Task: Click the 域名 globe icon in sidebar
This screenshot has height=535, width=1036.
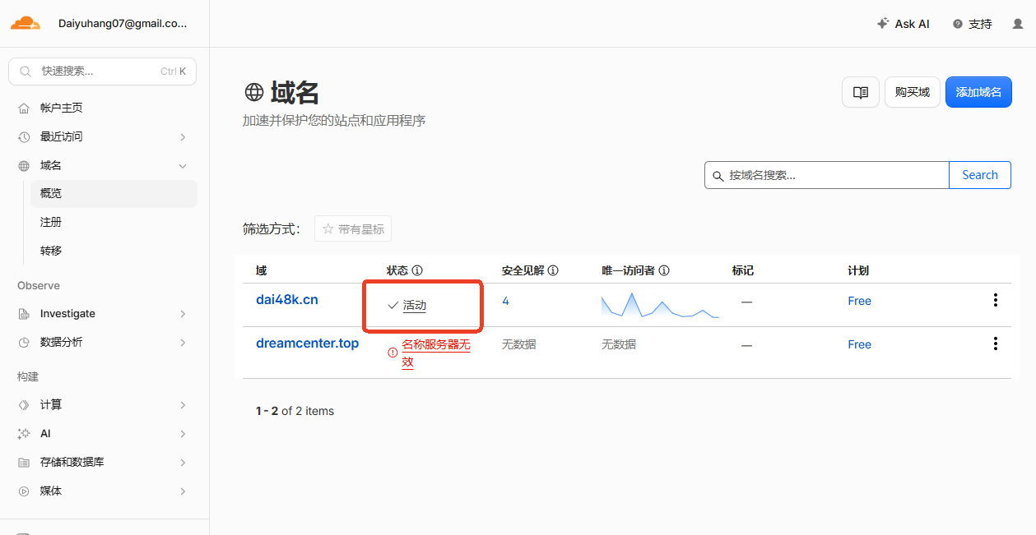Action: (x=24, y=165)
